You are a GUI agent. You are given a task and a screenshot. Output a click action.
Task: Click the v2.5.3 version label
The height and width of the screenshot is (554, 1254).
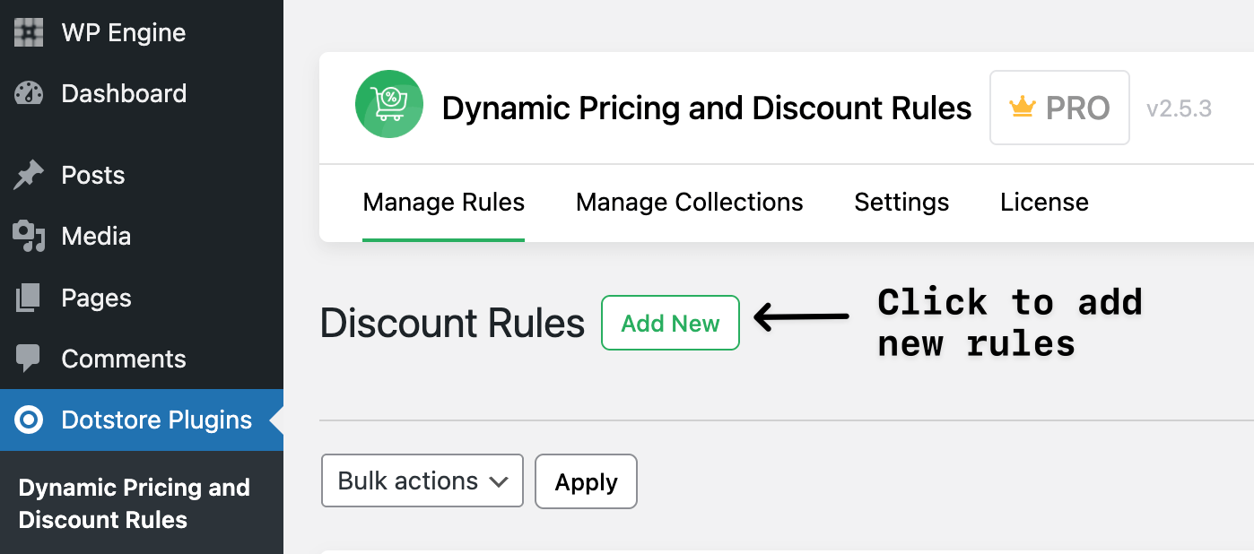tap(1179, 108)
